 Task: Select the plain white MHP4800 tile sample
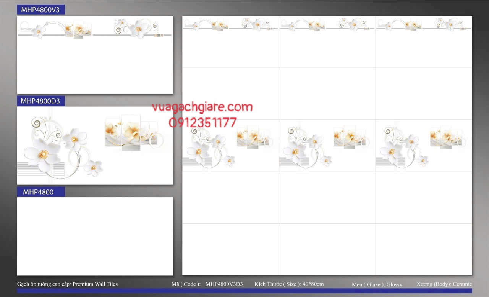[x=95, y=236]
